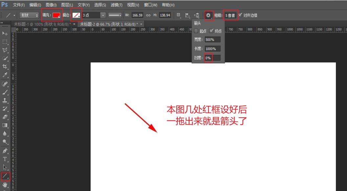Open the 3 点 stroke width dropdown
Viewport: 347px width, 191px height.
[x=103, y=15]
